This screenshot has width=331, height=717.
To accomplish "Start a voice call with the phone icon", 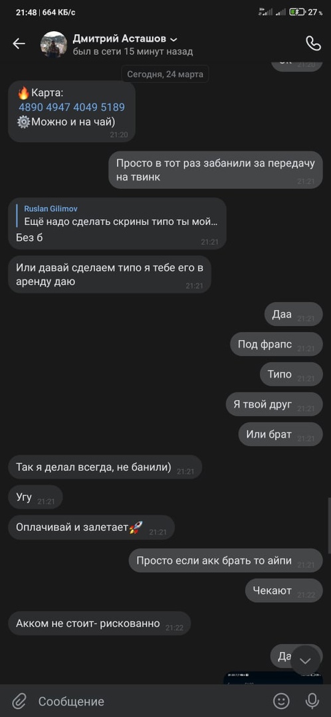I will coord(313,43).
